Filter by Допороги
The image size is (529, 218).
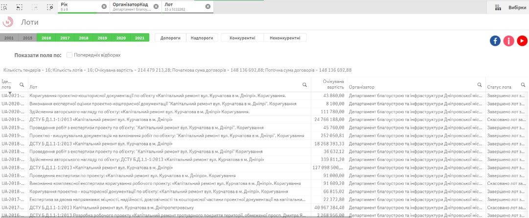(170, 38)
